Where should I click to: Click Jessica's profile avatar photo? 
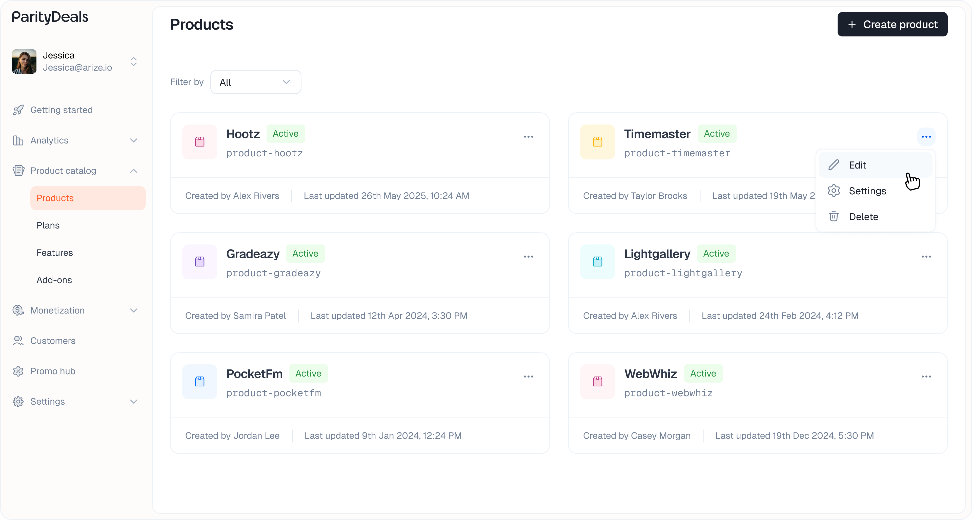[24, 61]
